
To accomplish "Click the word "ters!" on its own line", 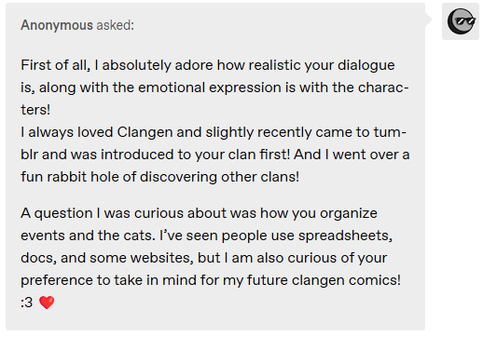I will (x=35, y=110).
